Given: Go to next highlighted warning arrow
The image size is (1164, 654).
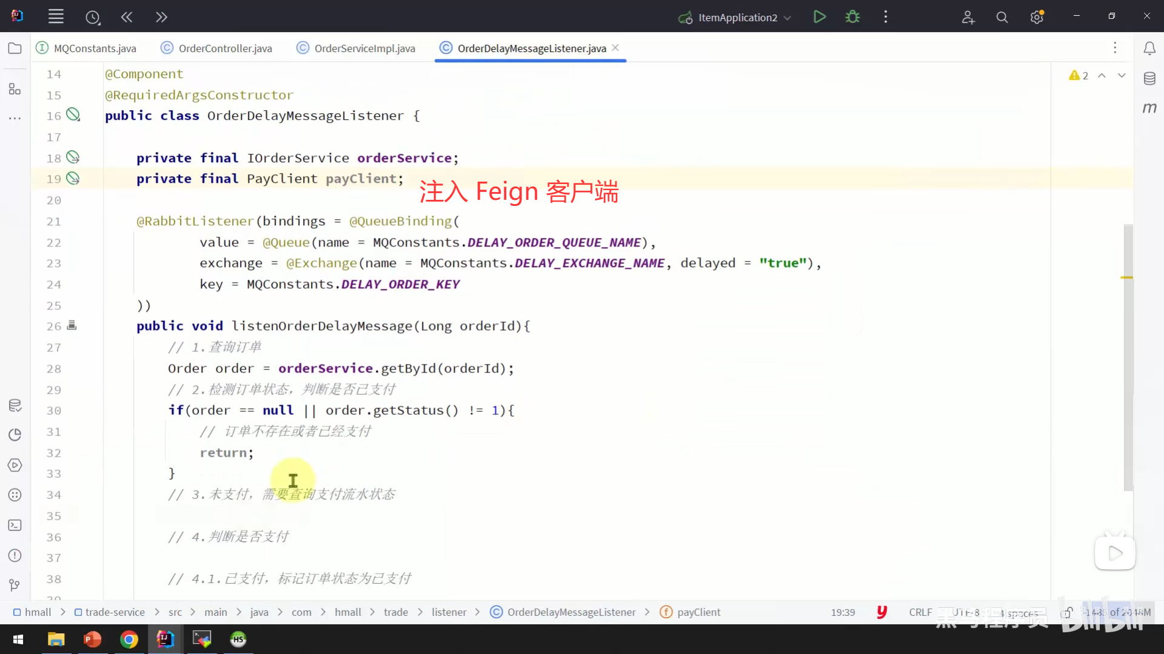Looking at the screenshot, I should pyautogui.click(x=1122, y=76).
